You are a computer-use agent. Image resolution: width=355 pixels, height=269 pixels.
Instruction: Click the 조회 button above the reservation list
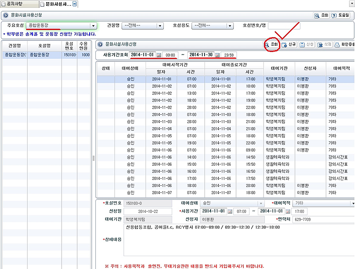pos(272,44)
